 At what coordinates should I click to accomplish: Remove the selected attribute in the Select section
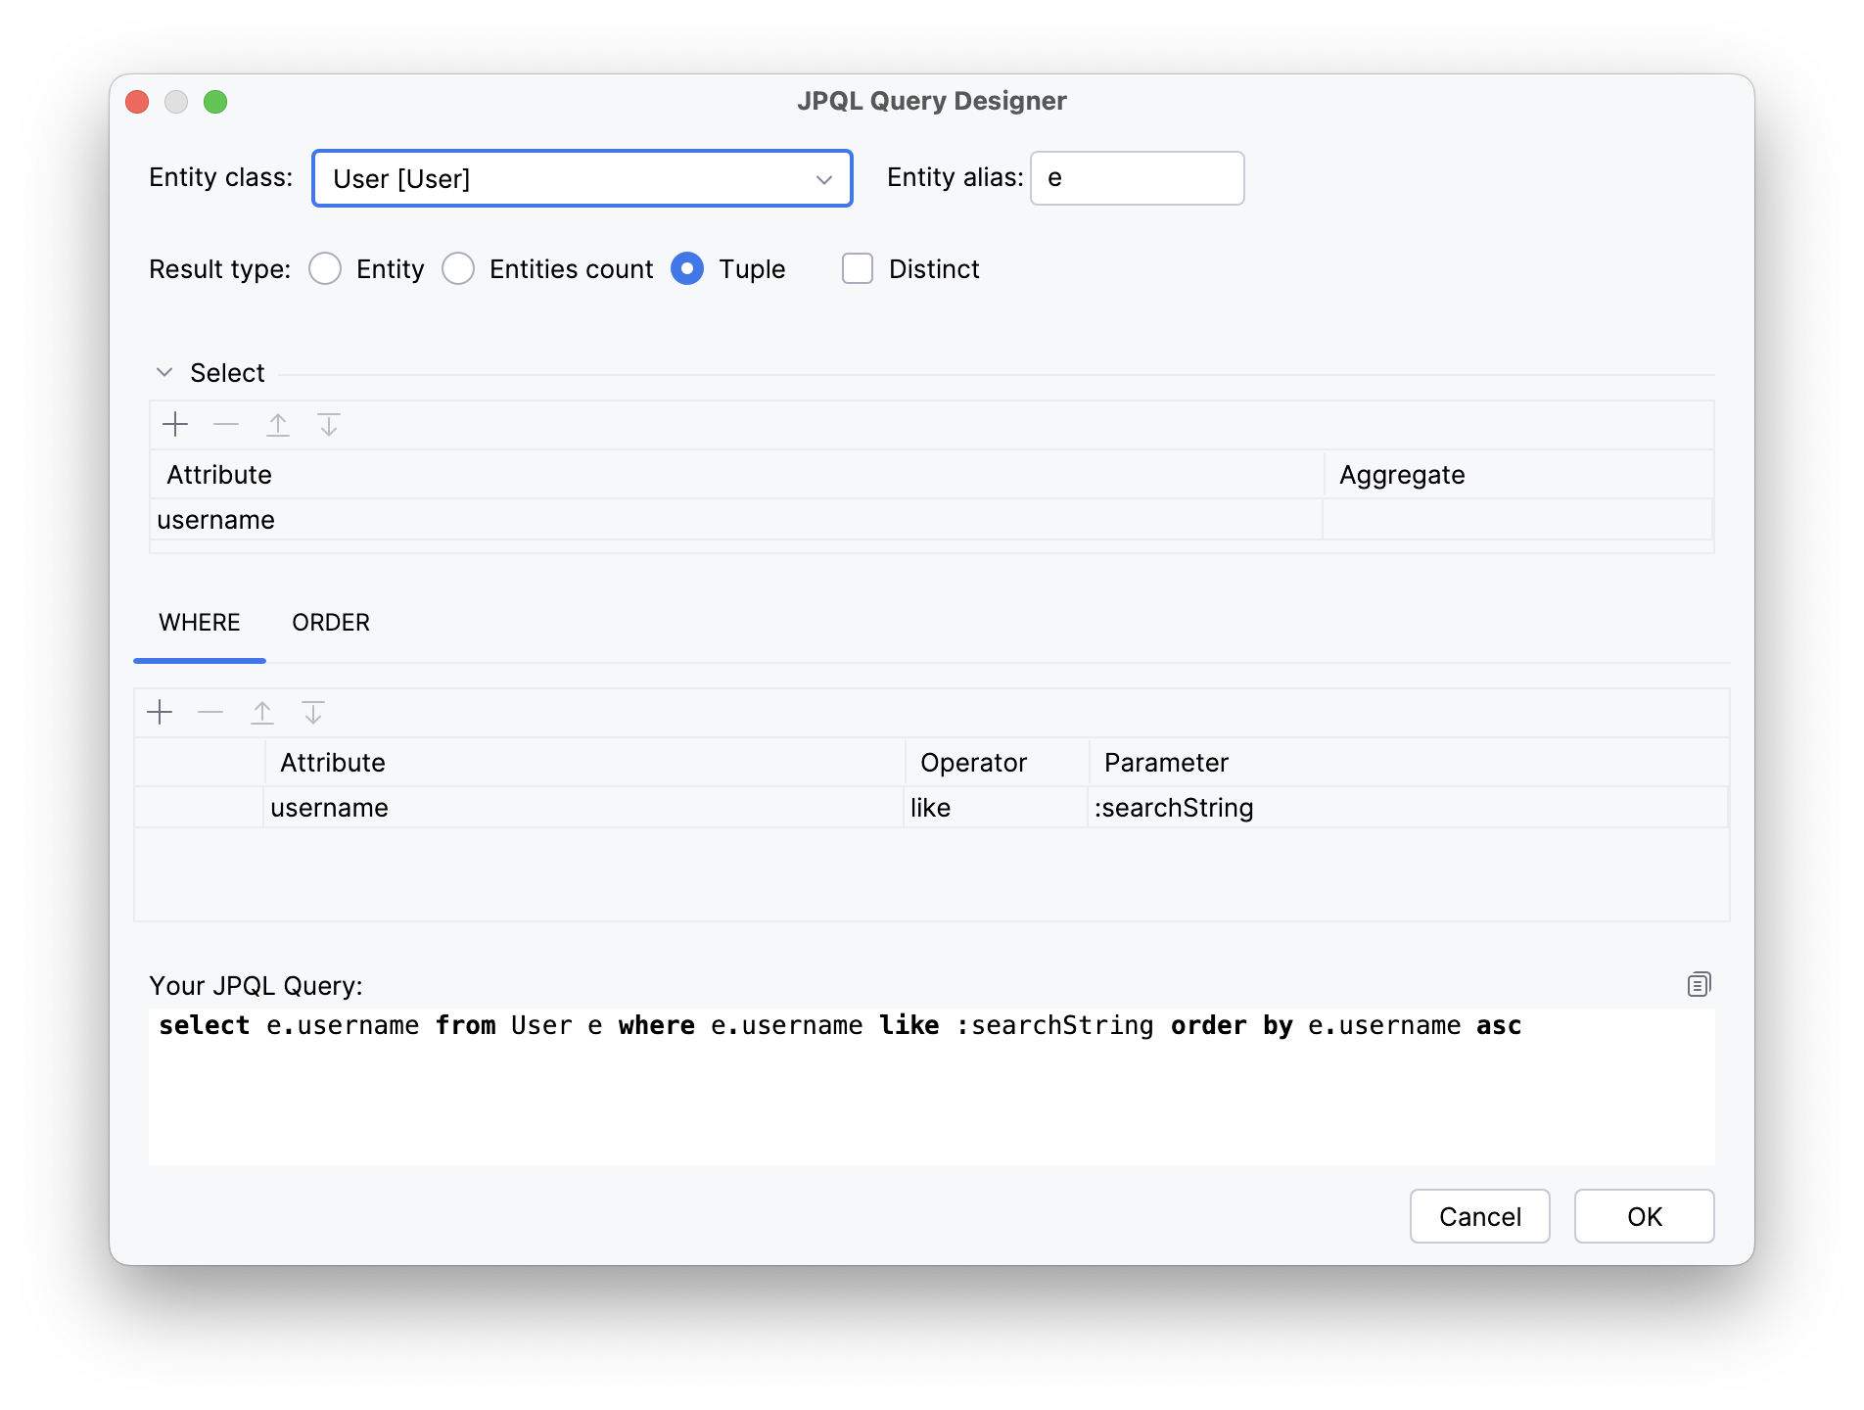(x=226, y=425)
